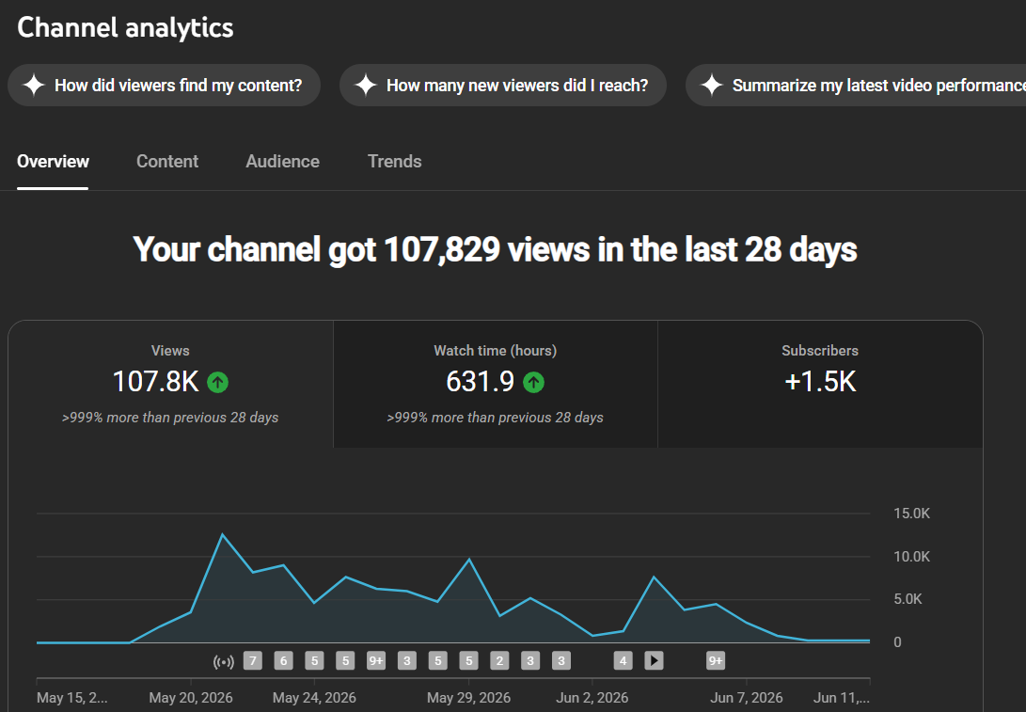Click the marker labeled 2 under chart
This screenshot has height=712, width=1026.
[x=500, y=661]
